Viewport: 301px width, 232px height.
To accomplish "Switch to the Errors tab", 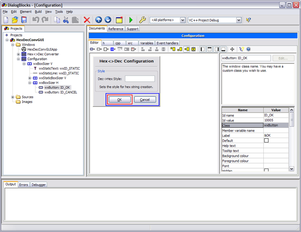I will coord(24,185).
